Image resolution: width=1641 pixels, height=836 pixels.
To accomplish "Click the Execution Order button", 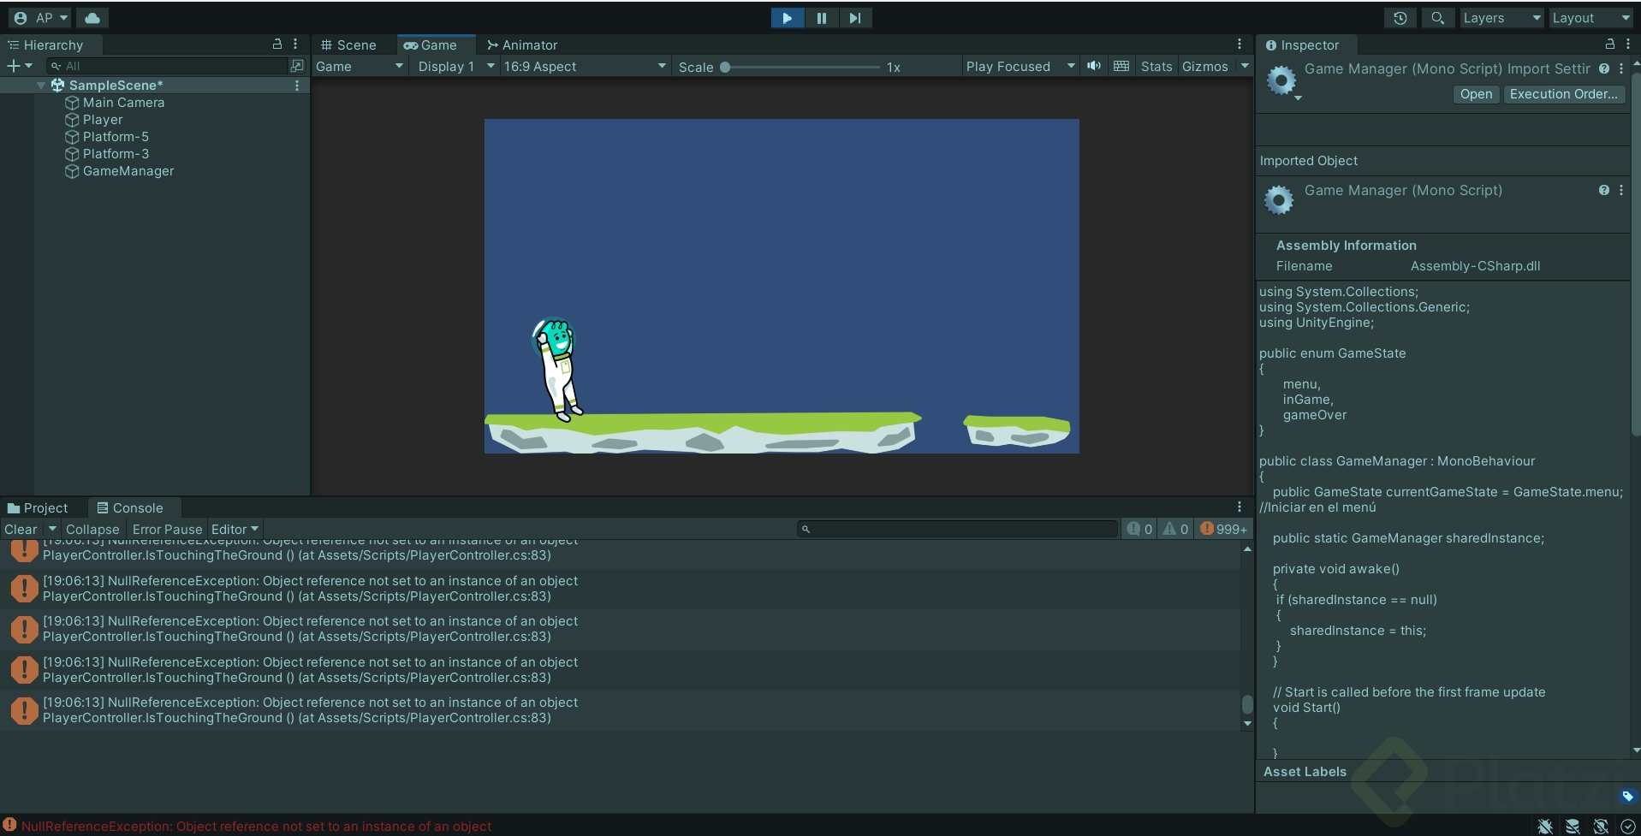I will [x=1563, y=94].
